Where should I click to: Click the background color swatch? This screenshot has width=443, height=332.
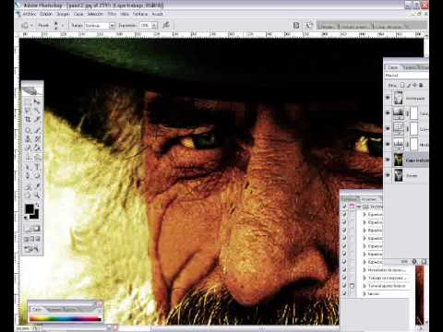pyautogui.click(x=36, y=215)
